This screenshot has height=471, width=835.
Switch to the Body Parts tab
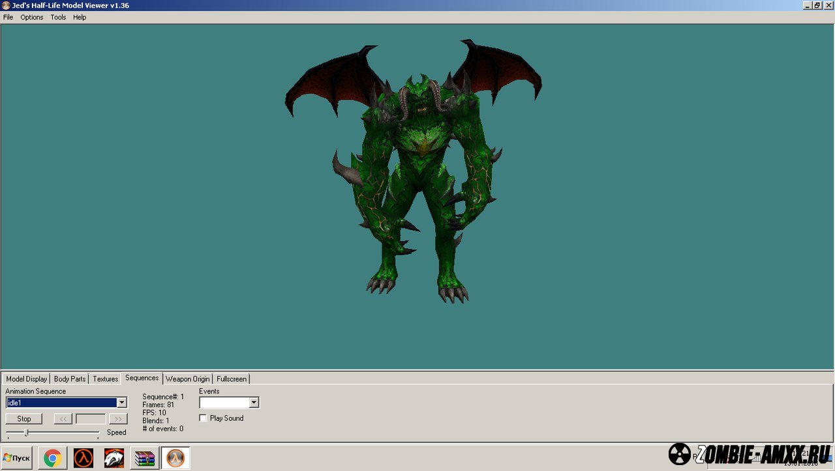(x=70, y=379)
